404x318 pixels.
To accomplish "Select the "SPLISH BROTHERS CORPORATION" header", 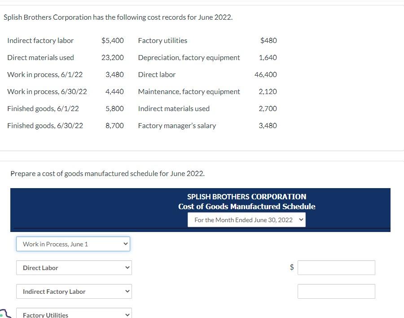I will 246,197.
